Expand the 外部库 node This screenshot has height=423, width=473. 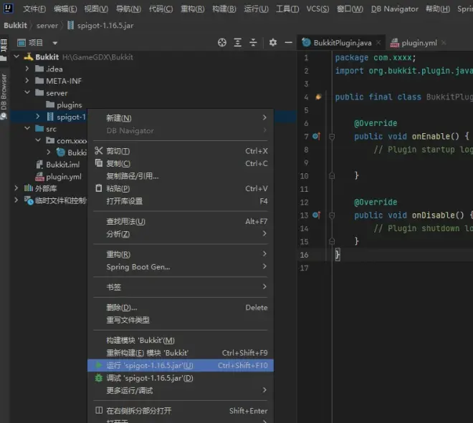(16, 188)
